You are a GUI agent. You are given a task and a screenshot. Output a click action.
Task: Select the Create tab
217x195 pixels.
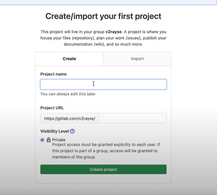69,59
